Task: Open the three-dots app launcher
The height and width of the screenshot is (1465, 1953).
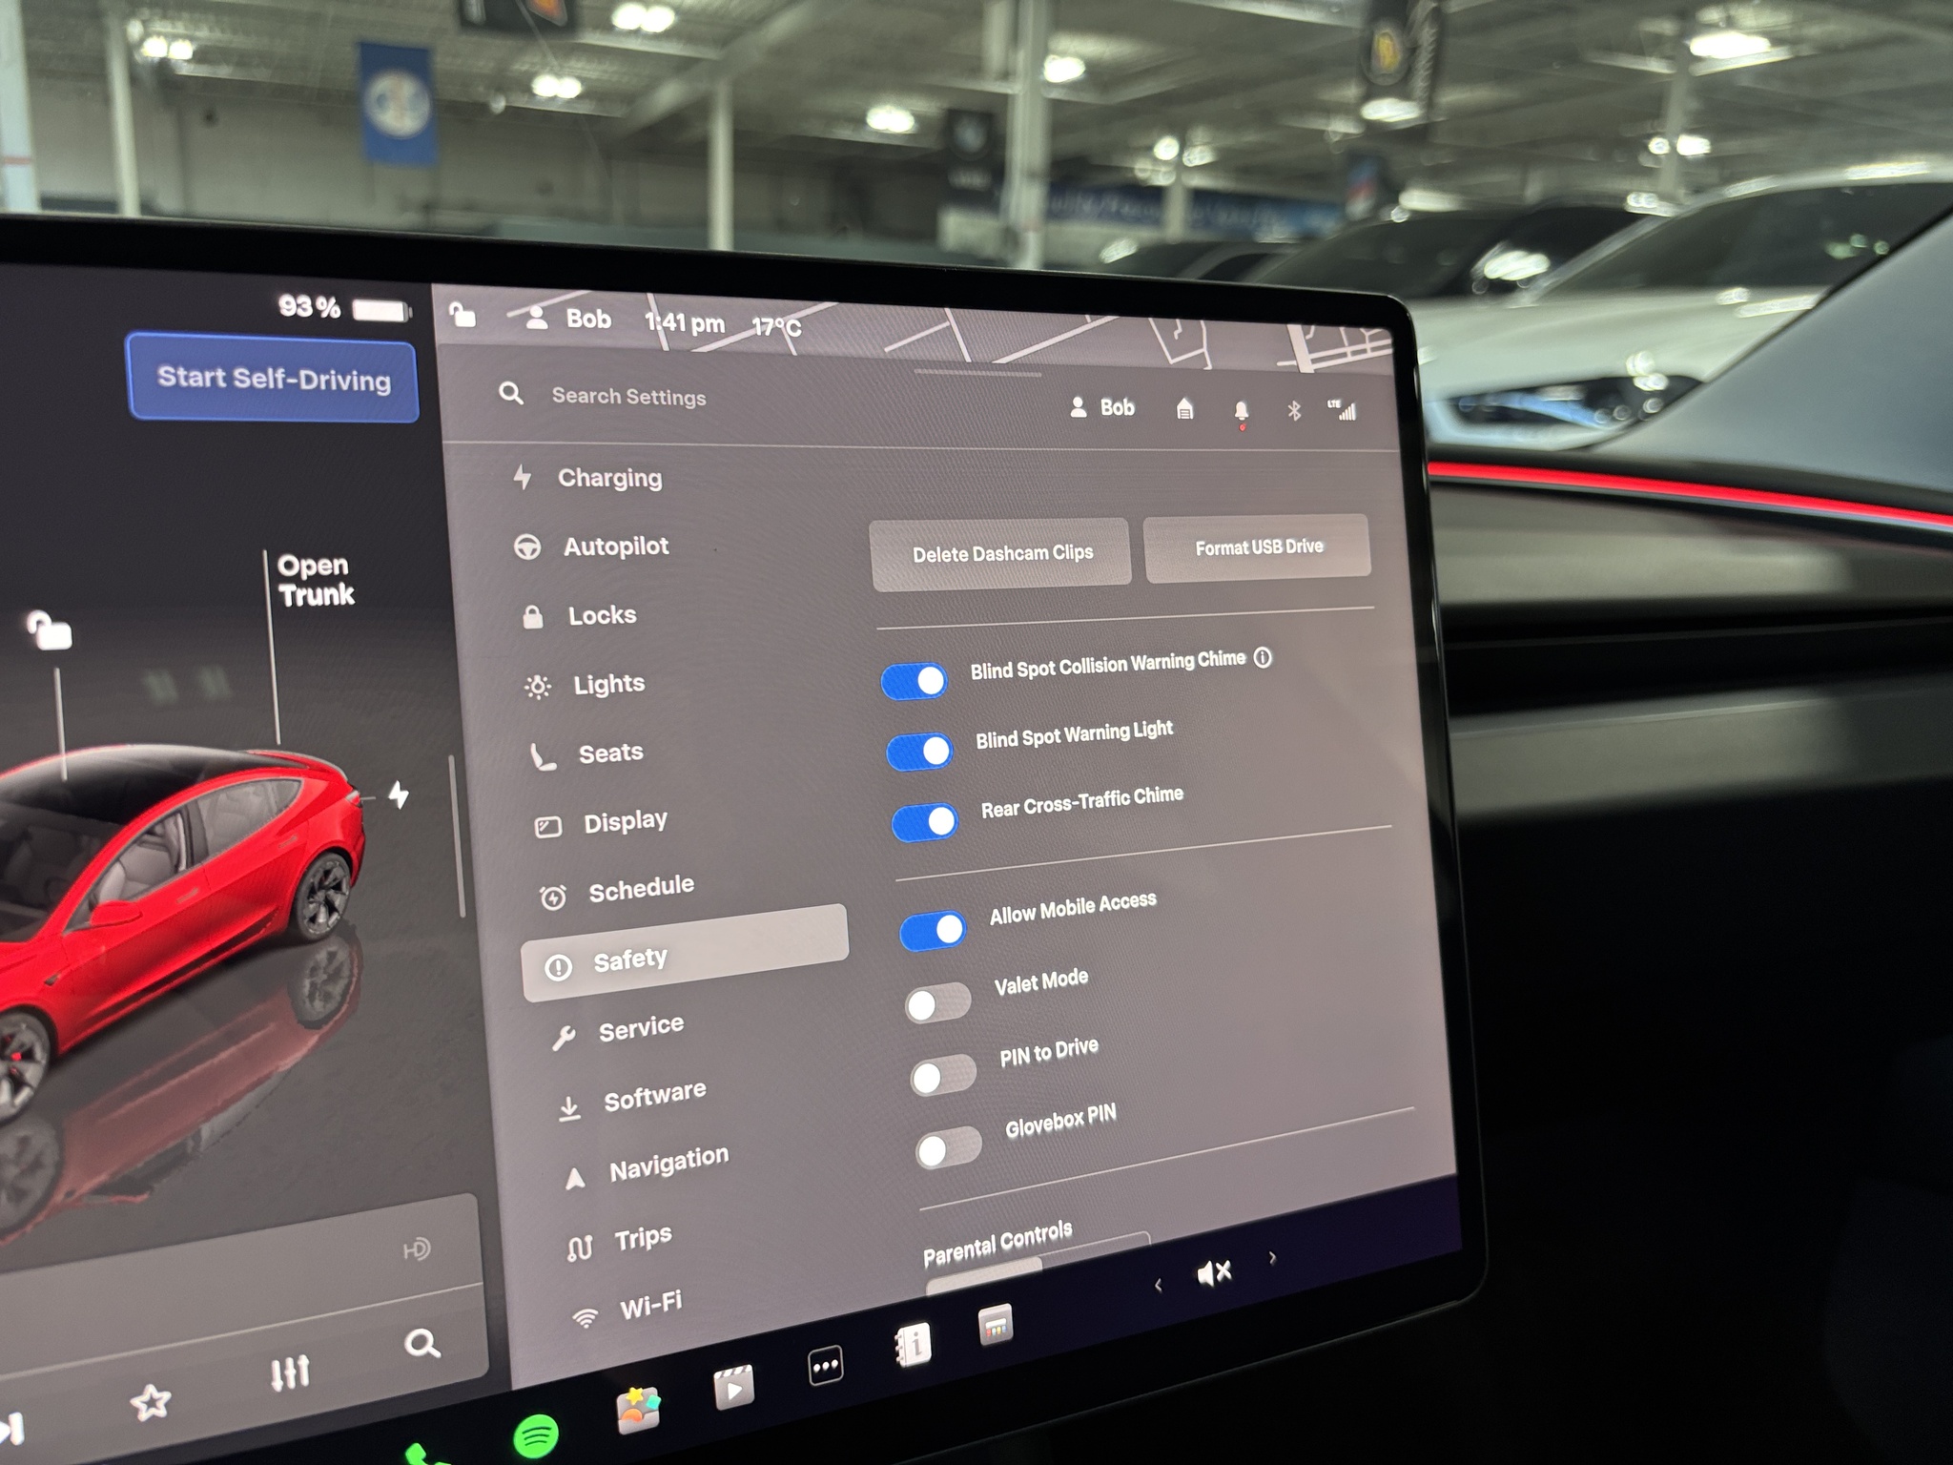Action: tap(825, 1366)
